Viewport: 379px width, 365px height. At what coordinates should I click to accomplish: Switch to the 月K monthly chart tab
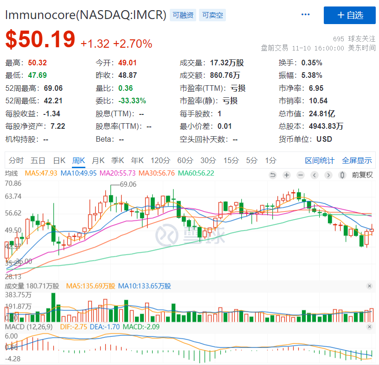coord(98,160)
